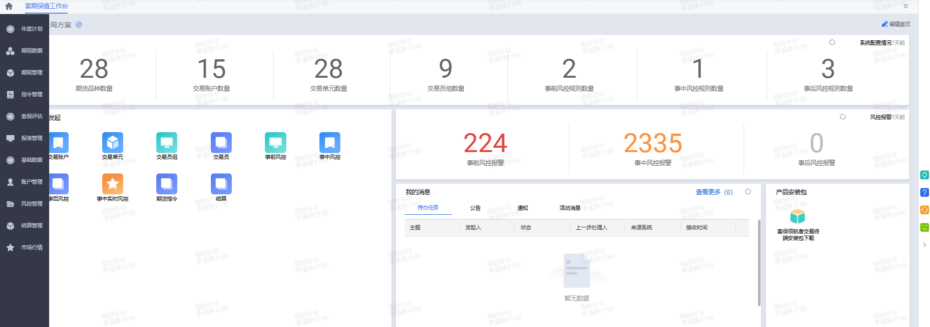Select the 待办任务 tab
The image size is (930, 327).
428,207
